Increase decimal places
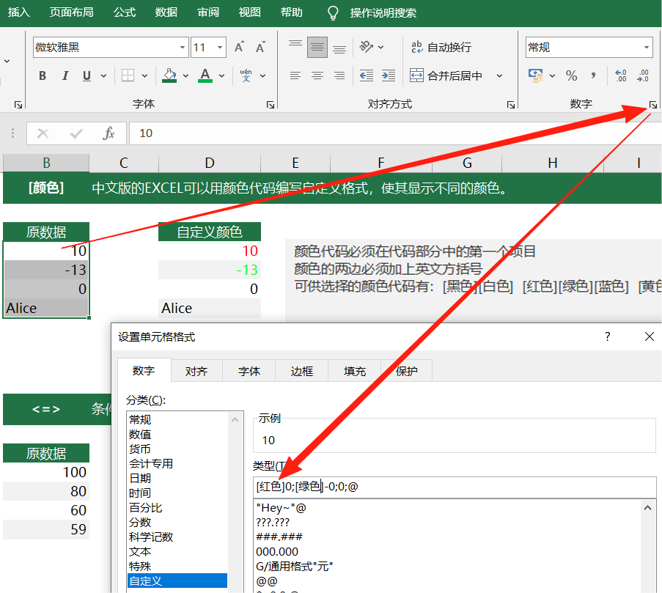662x593 pixels. point(621,76)
